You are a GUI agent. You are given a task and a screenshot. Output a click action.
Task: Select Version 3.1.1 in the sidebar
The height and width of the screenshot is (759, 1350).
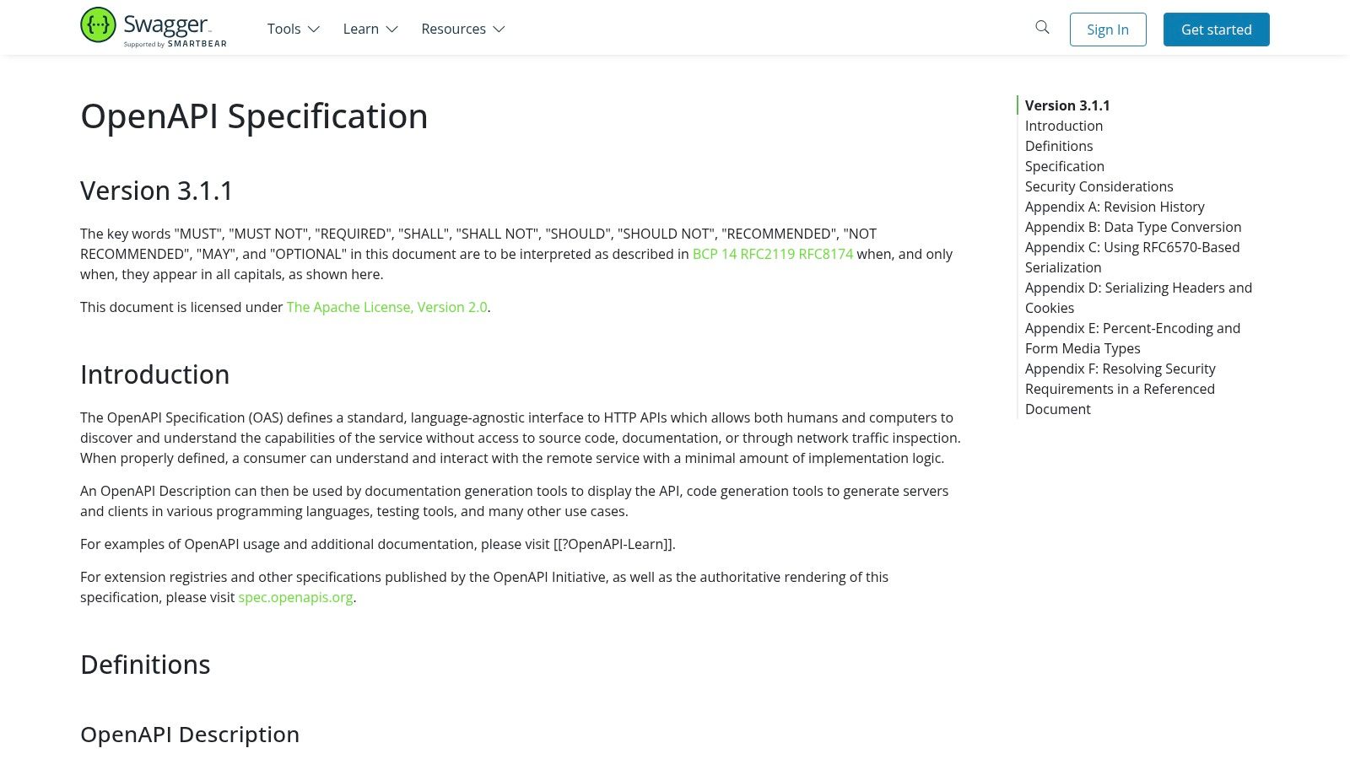(1066, 105)
